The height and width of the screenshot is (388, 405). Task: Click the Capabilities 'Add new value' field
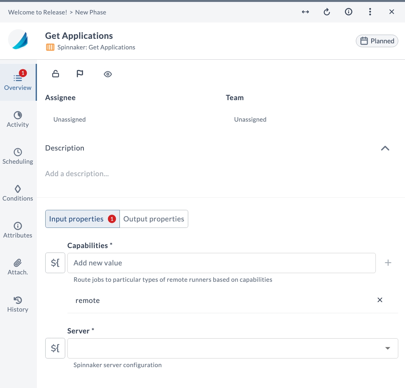click(221, 263)
